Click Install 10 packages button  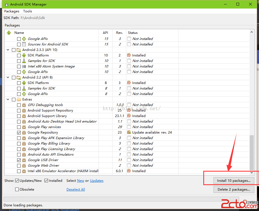coord(234,181)
